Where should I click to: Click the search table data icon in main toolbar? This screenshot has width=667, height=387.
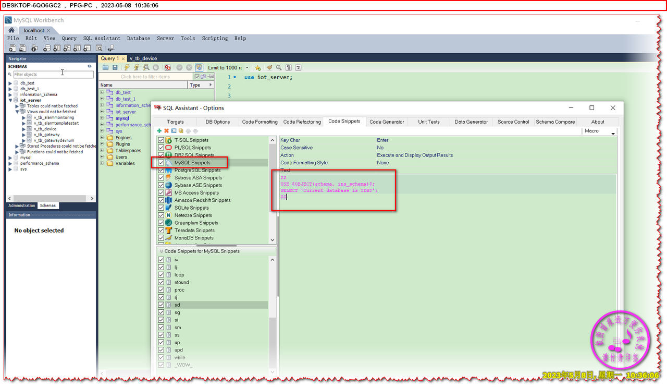[x=99, y=48]
